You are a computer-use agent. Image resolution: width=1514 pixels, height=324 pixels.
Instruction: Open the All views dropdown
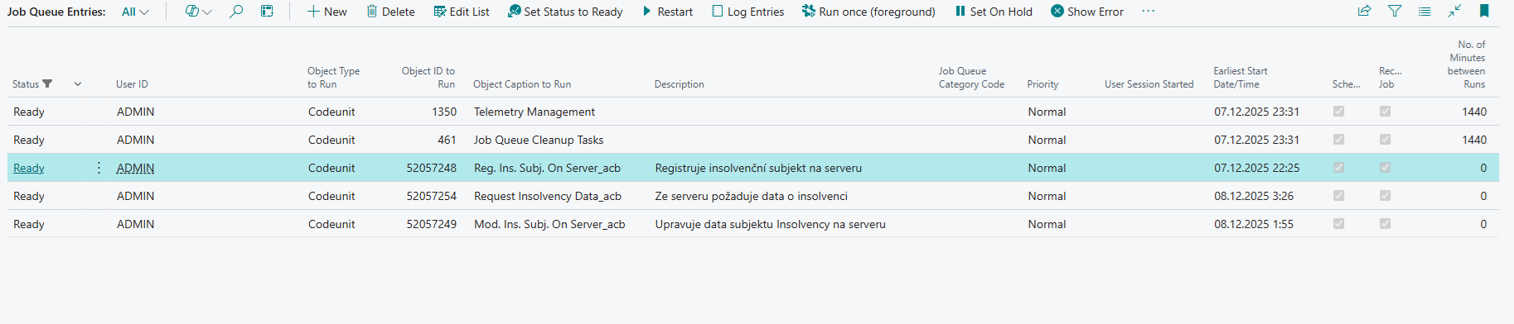[135, 12]
